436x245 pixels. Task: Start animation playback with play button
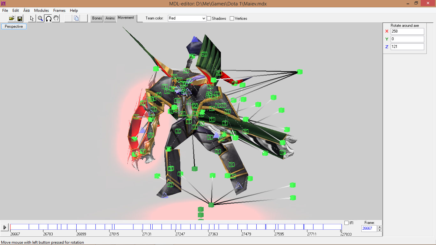click(5, 227)
